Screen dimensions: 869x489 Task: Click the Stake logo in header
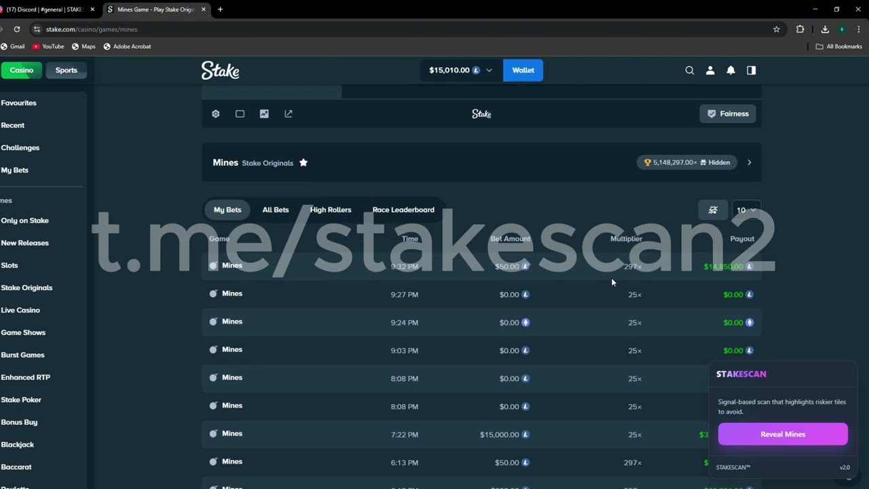coord(220,70)
